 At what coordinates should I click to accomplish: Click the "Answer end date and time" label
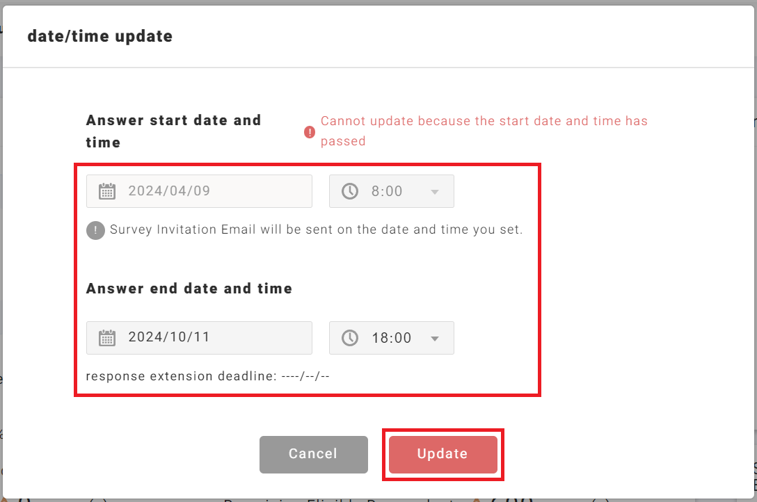coord(189,289)
